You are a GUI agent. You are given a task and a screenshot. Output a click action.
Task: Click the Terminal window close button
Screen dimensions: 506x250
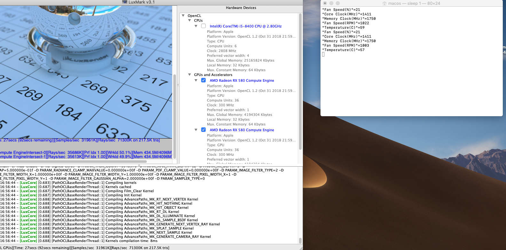[325, 3]
